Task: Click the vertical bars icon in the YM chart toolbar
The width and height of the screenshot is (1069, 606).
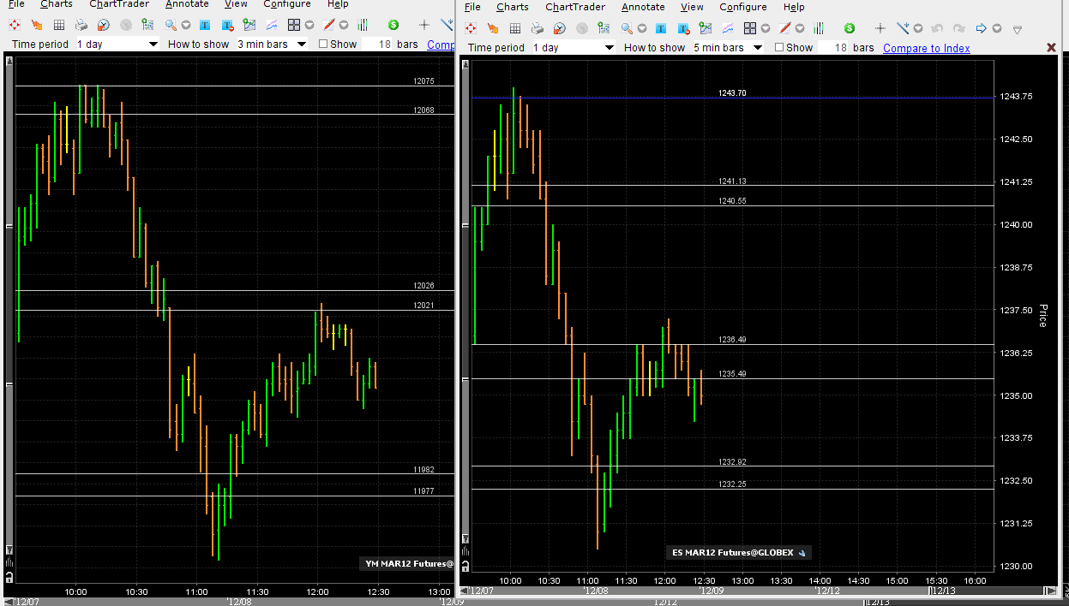Action: [364, 25]
